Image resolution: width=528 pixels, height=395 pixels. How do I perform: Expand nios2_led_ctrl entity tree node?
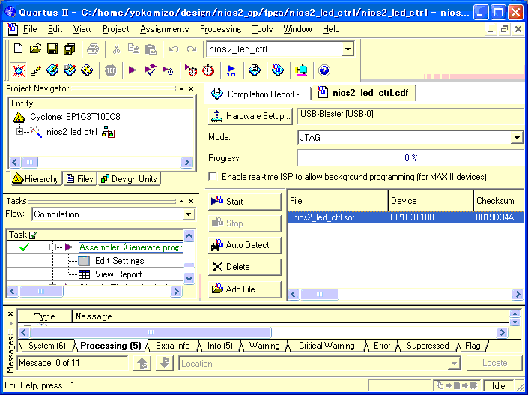point(19,132)
